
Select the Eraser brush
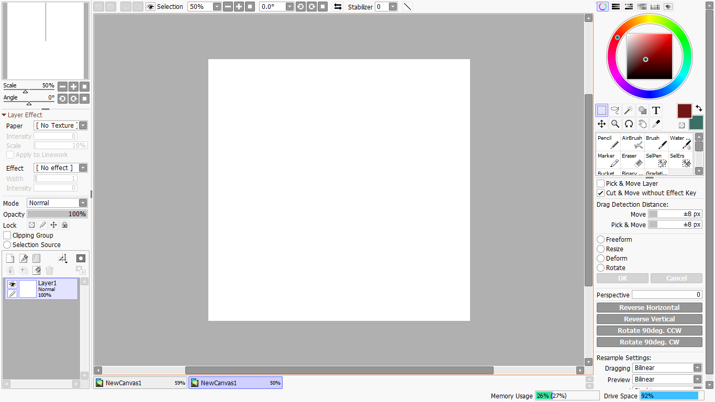pyautogui.click(x=632, y=160)
